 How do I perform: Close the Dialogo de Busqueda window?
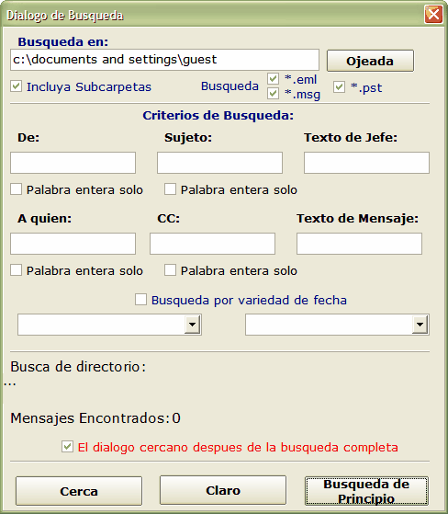(433, 15)
